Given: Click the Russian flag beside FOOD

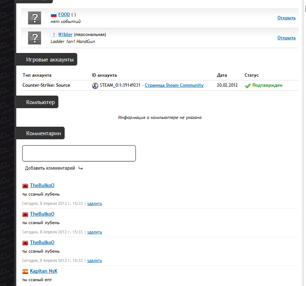Looking at the screenshot, I should [x=54, y=15].
